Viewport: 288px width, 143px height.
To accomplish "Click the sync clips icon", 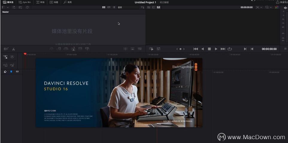I will [27, 7].
